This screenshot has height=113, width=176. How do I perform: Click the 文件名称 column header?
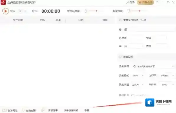pyautogui.click(x=18, y=20)
